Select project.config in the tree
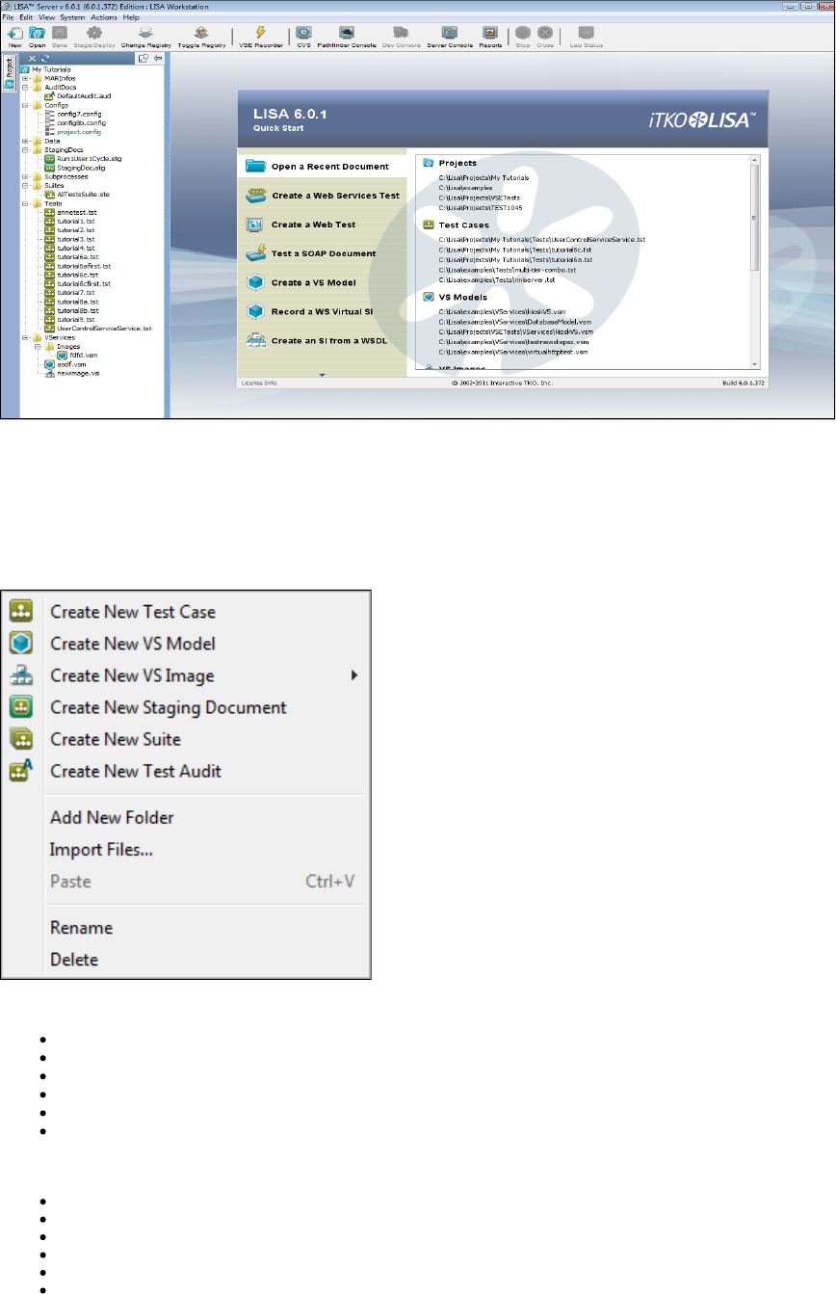The height and width of the screenshot is (1294, 836). 81,132
